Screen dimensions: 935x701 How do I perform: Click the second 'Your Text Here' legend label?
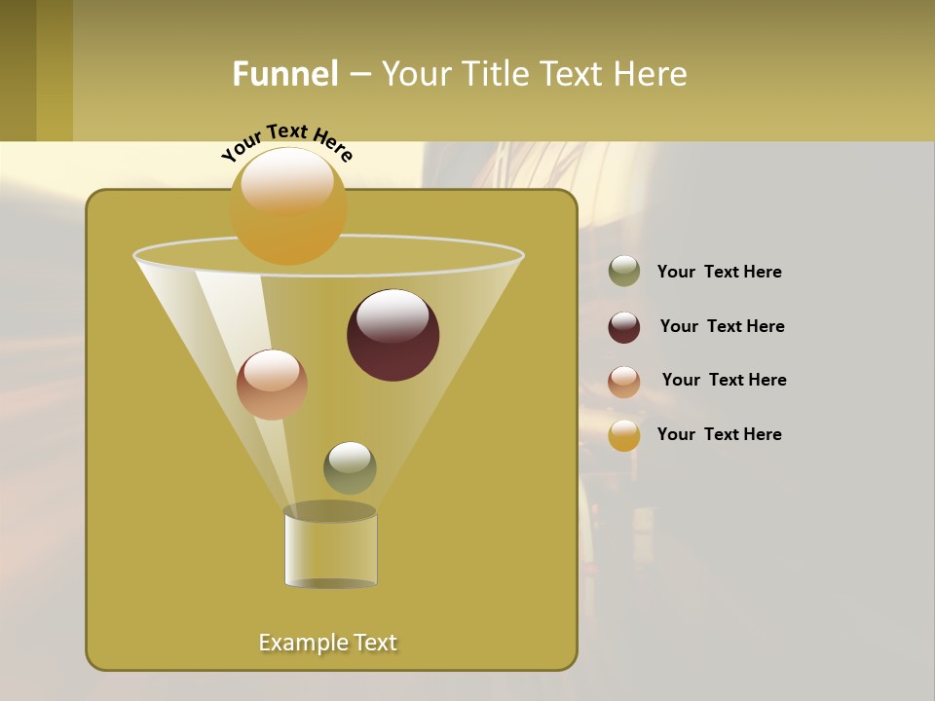tap(723, 326)
